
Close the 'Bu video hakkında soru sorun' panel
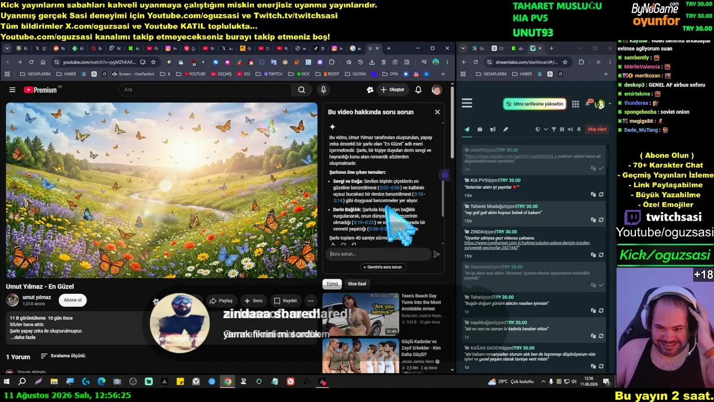point(437,112)
